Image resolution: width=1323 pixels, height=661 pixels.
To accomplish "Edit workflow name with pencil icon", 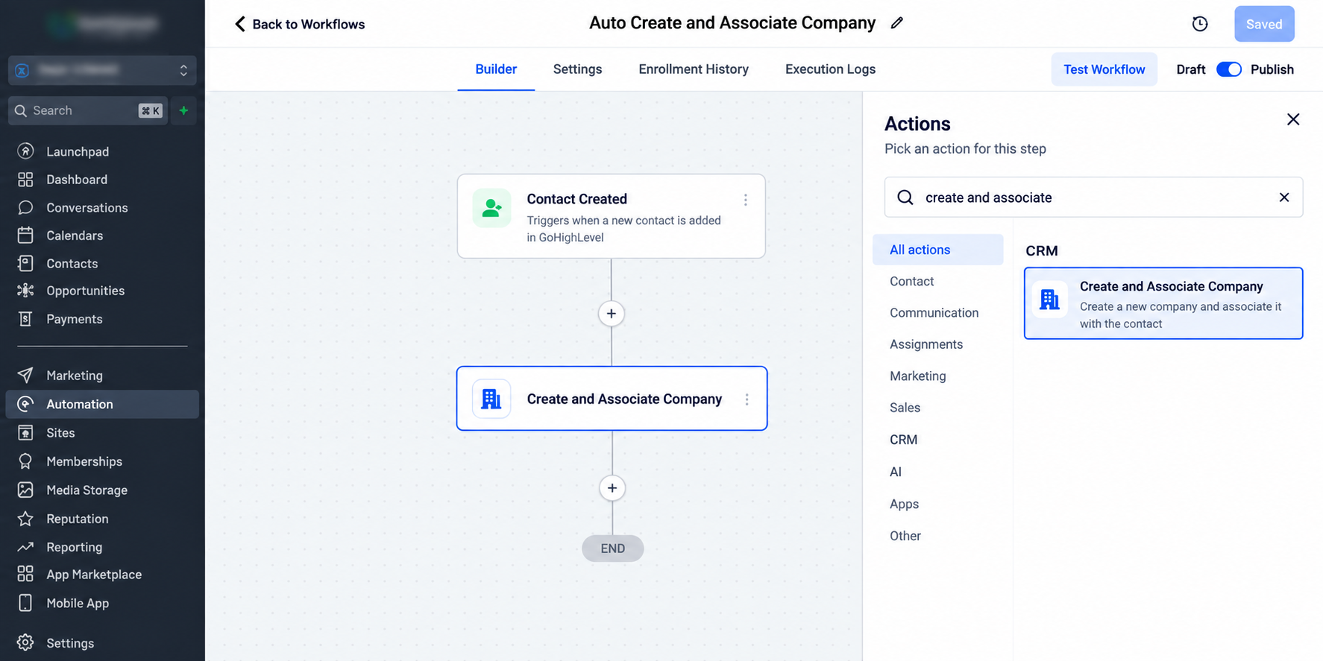I will pos(896,23).
